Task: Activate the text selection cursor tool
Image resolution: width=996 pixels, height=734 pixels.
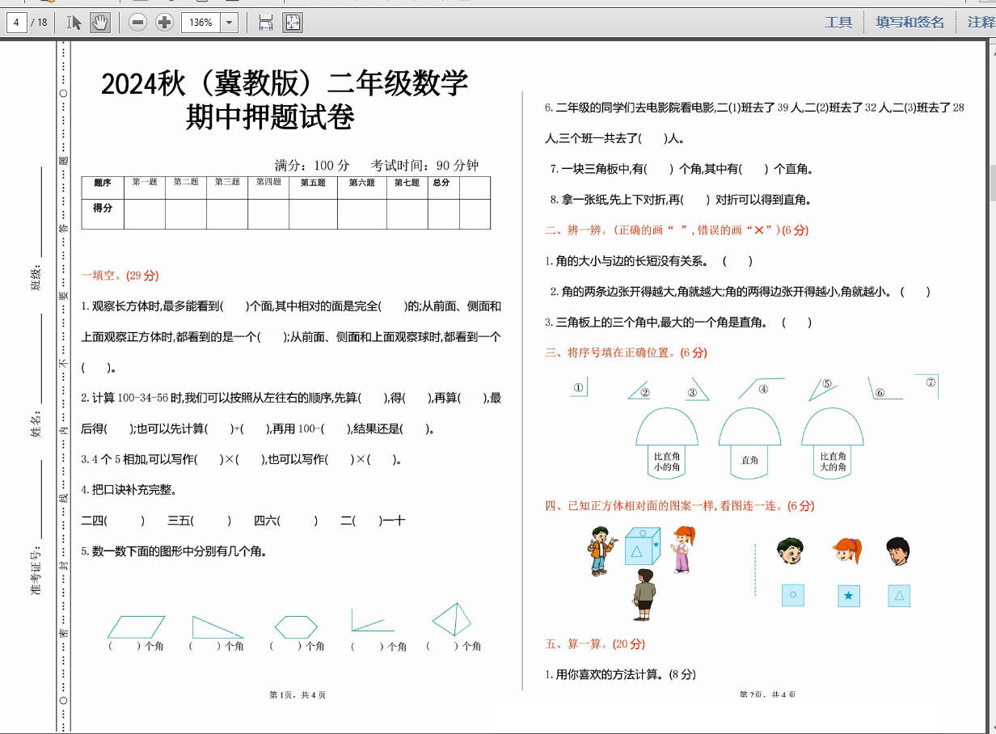Action: pyautogui.click(x=74, y=23)
